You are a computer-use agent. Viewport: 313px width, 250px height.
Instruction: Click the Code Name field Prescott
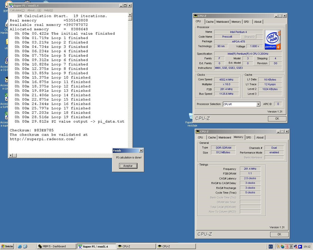pos(227,37)
